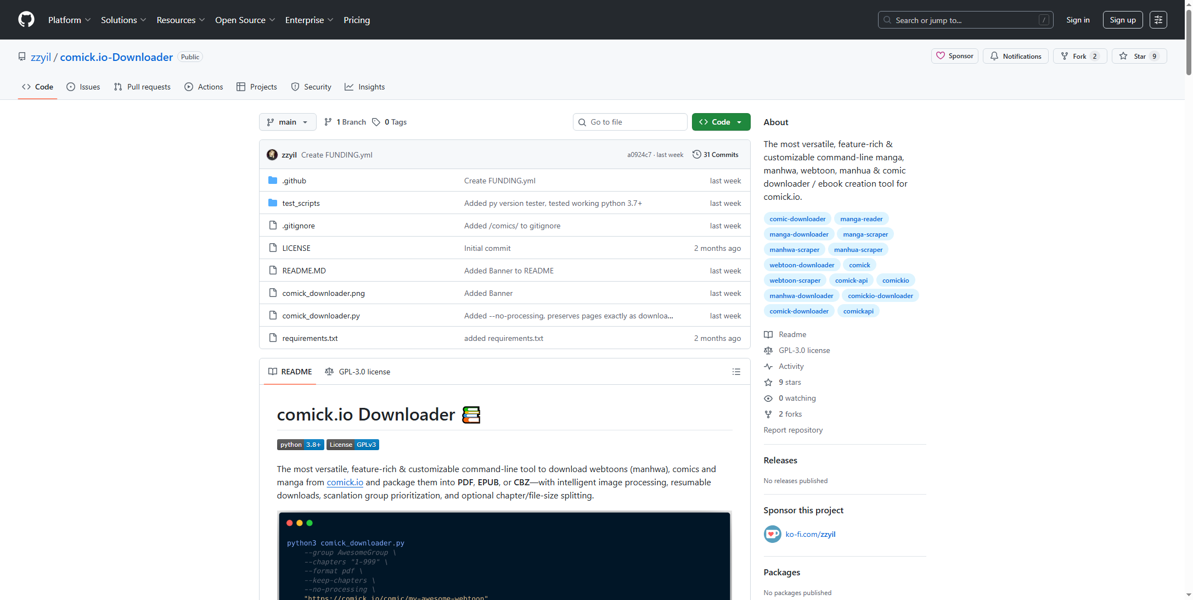Switch to the Security tab

(311, 87)
